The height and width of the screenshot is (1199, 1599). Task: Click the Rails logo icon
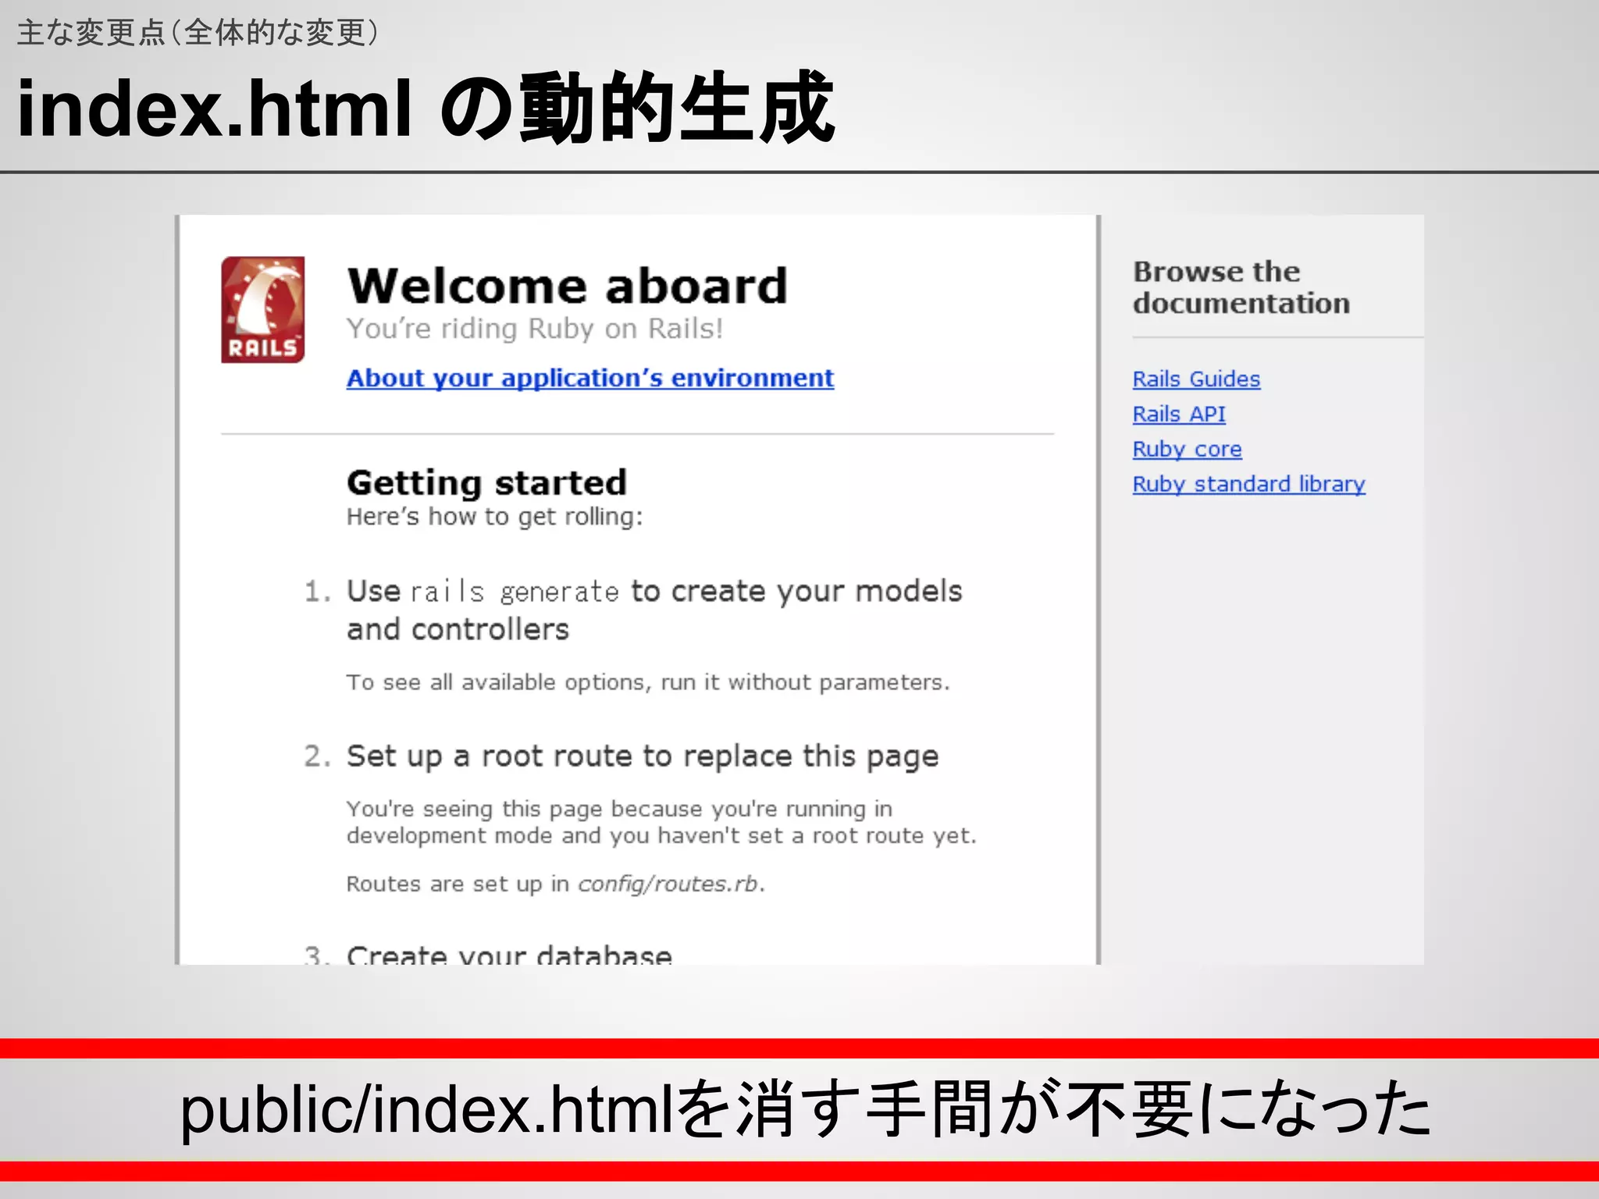(x=262, y=310)
